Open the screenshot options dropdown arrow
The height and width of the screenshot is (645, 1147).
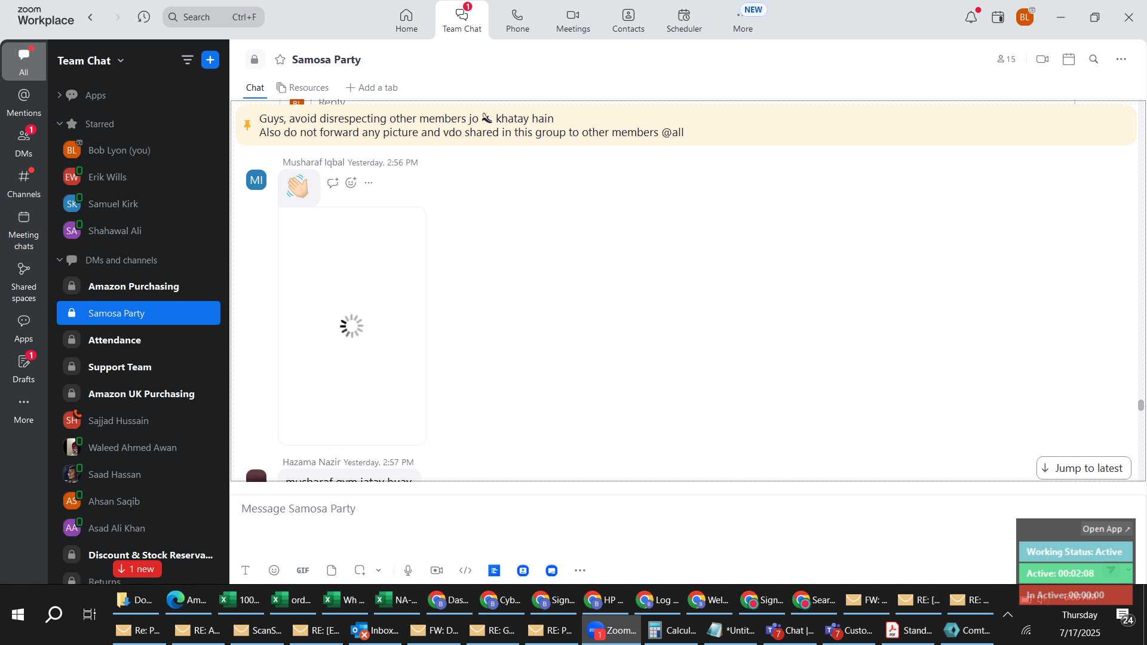pyautogui.click(x=378, y=570)
